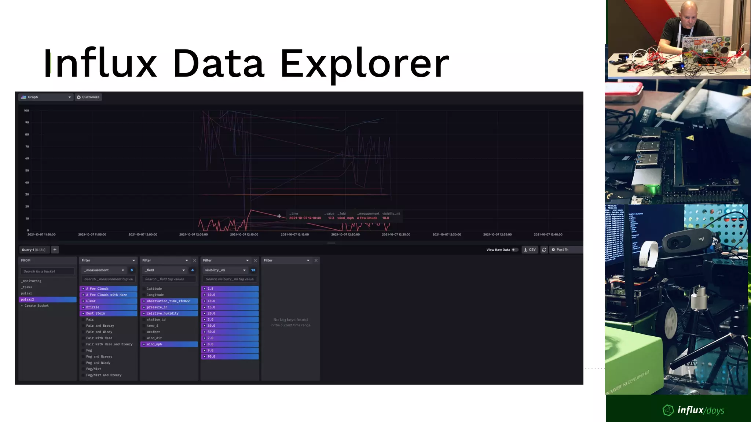Focus the Search visibility_mi tag values field
This screenshot has width=751, height=422.
[x=230, y=279]
